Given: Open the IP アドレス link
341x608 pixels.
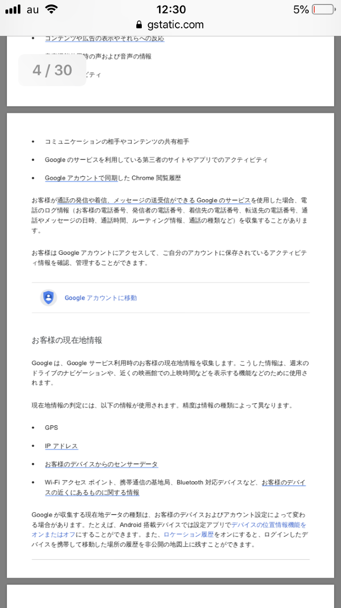Looking at the screenshot, I should pyautogui.click(x=61, y=446).
